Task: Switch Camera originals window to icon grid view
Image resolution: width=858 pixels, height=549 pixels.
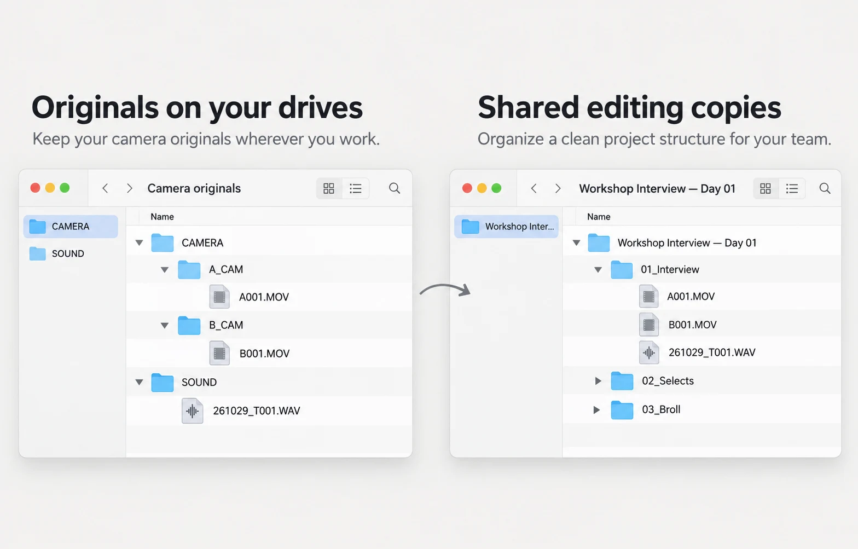Action: (x=329, y=188)
